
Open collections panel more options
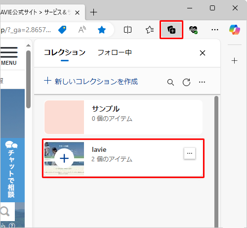[x=202, y=82]
